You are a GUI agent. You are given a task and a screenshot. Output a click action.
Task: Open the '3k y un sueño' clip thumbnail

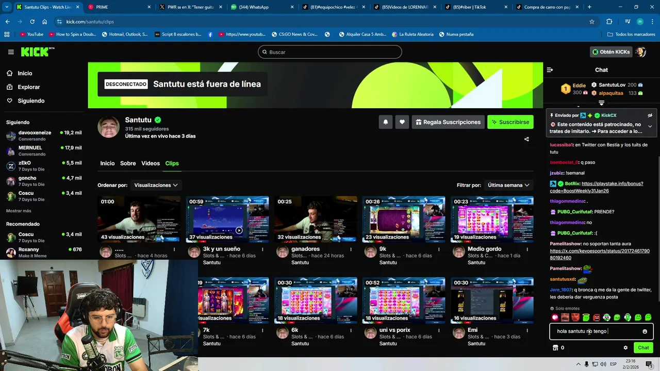[227, 219]
